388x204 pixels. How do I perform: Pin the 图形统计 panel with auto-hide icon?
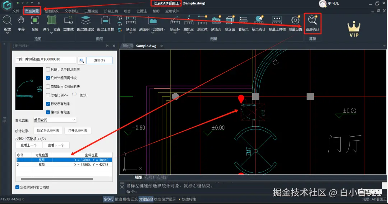point(107,46)
